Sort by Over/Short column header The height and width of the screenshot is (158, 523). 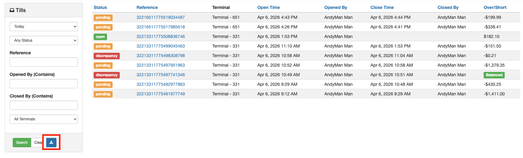click(495, 7)
